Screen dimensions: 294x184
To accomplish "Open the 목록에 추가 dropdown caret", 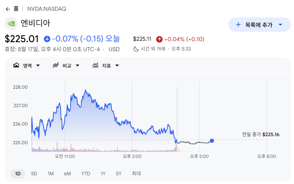I will pos(281,24).
